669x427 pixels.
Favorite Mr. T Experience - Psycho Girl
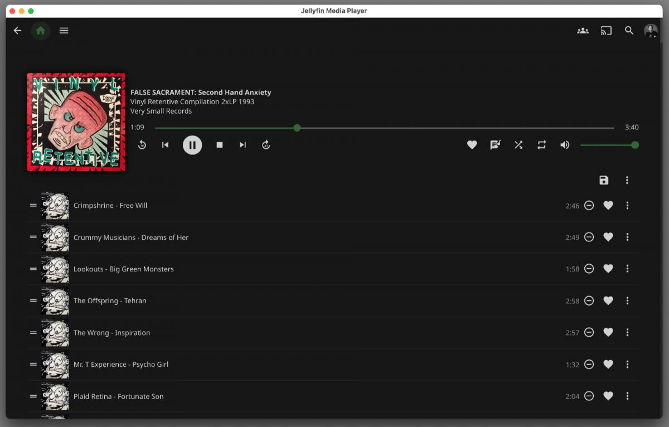608,364
